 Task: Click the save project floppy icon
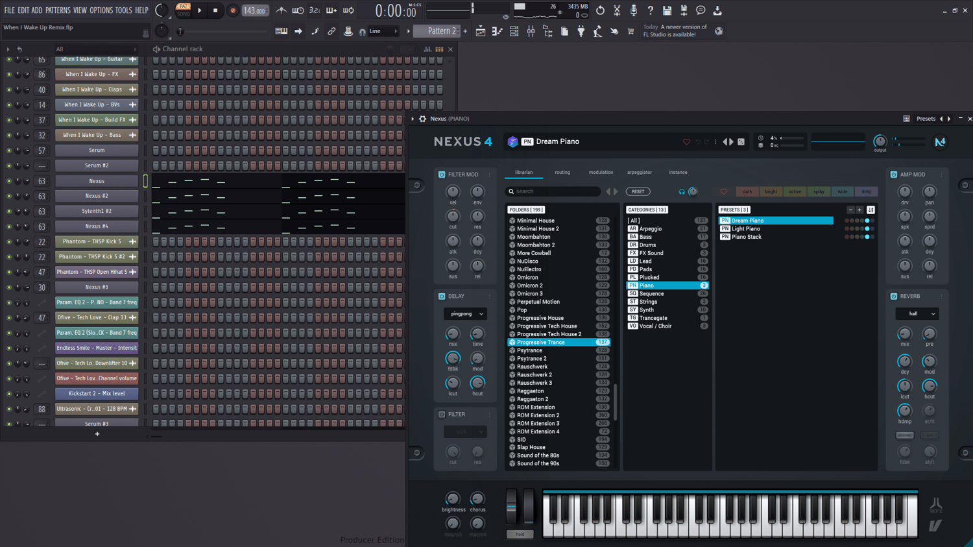[x=667, y=10]
